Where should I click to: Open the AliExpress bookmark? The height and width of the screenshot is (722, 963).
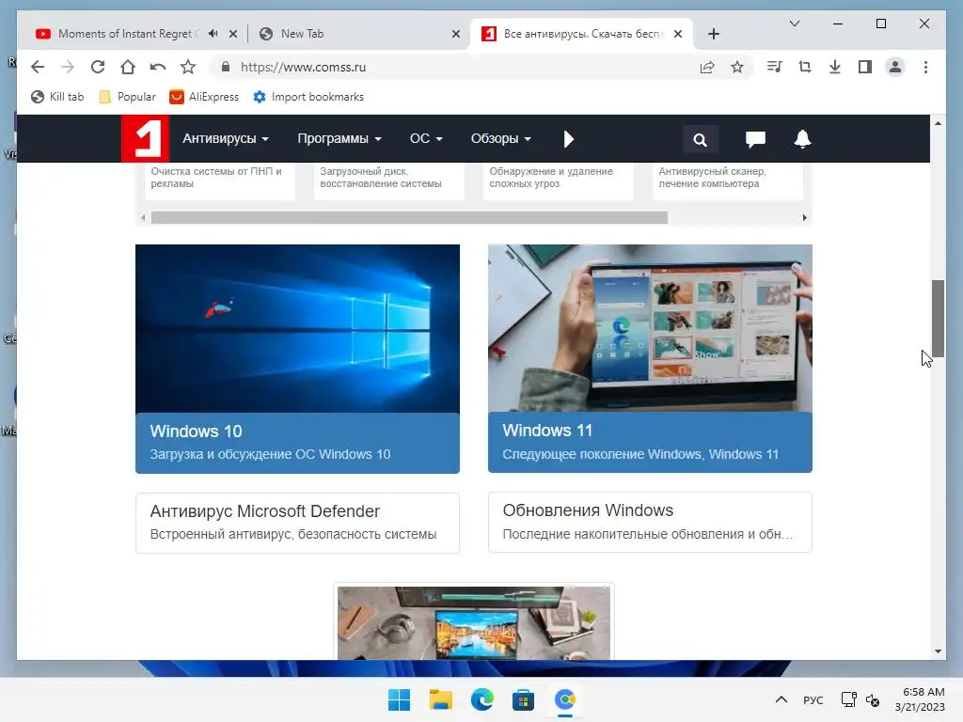click(x=204, y=97)
